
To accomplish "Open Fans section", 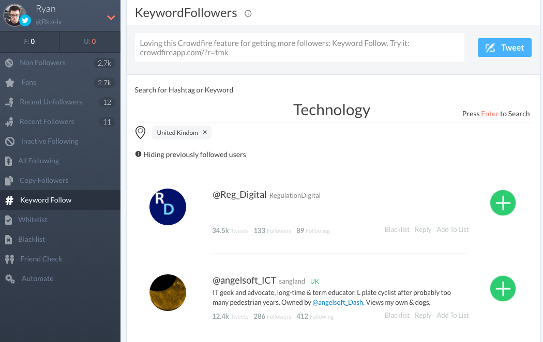I will pyautogui.click(x=61, y=82).
